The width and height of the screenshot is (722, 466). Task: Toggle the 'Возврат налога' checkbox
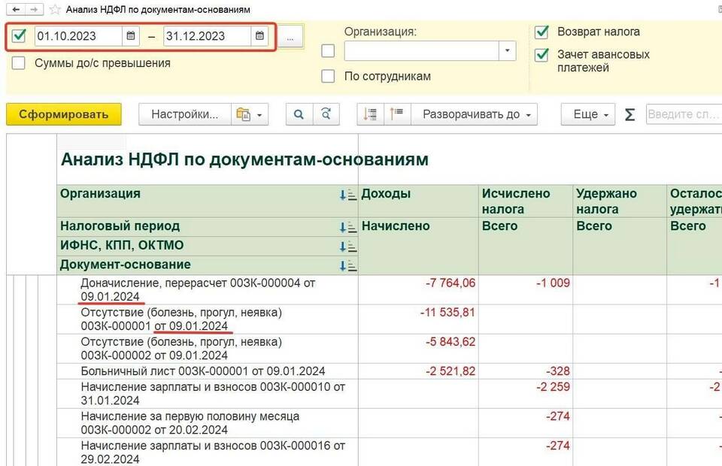click(x=541, y=32)
